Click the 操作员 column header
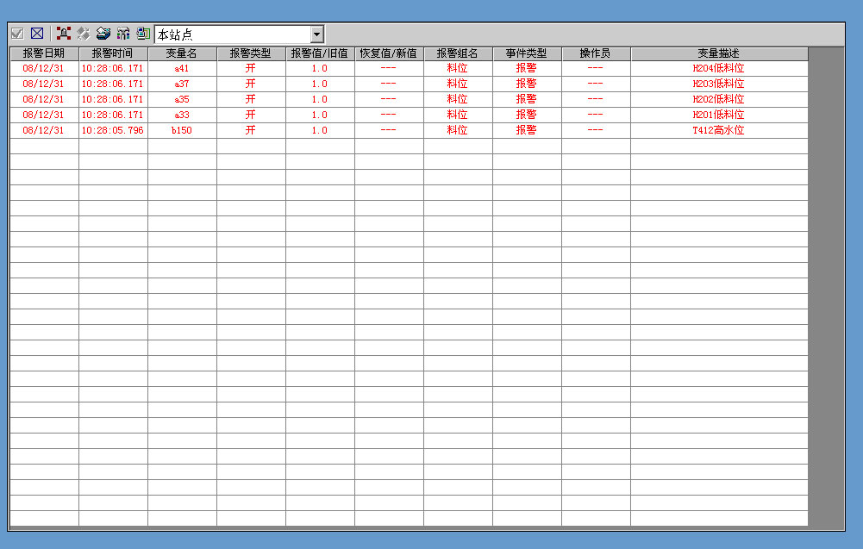The image size is (863, 549). click(596, 53)
